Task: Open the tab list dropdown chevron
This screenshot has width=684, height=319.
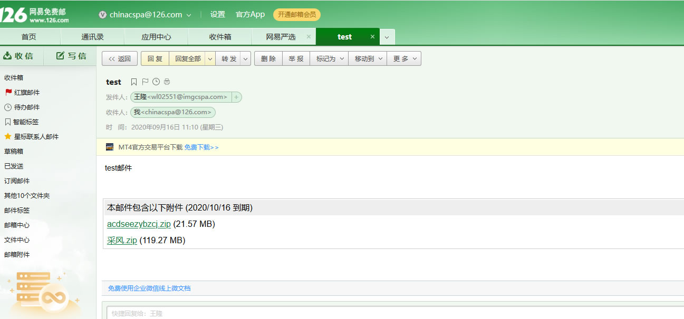Action: click(387, 37)
